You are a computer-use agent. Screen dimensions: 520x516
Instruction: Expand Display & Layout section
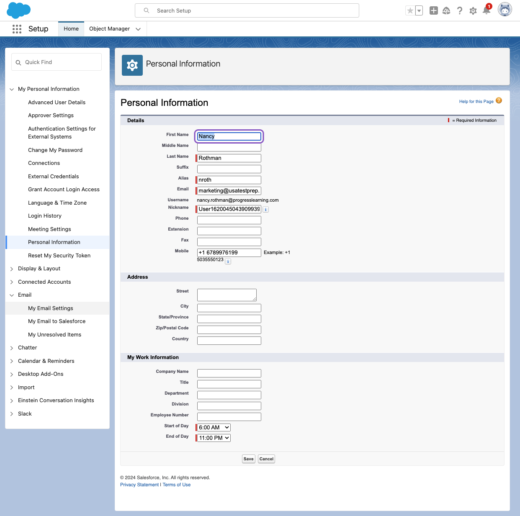pyautogui.click(x=12, y=269)
